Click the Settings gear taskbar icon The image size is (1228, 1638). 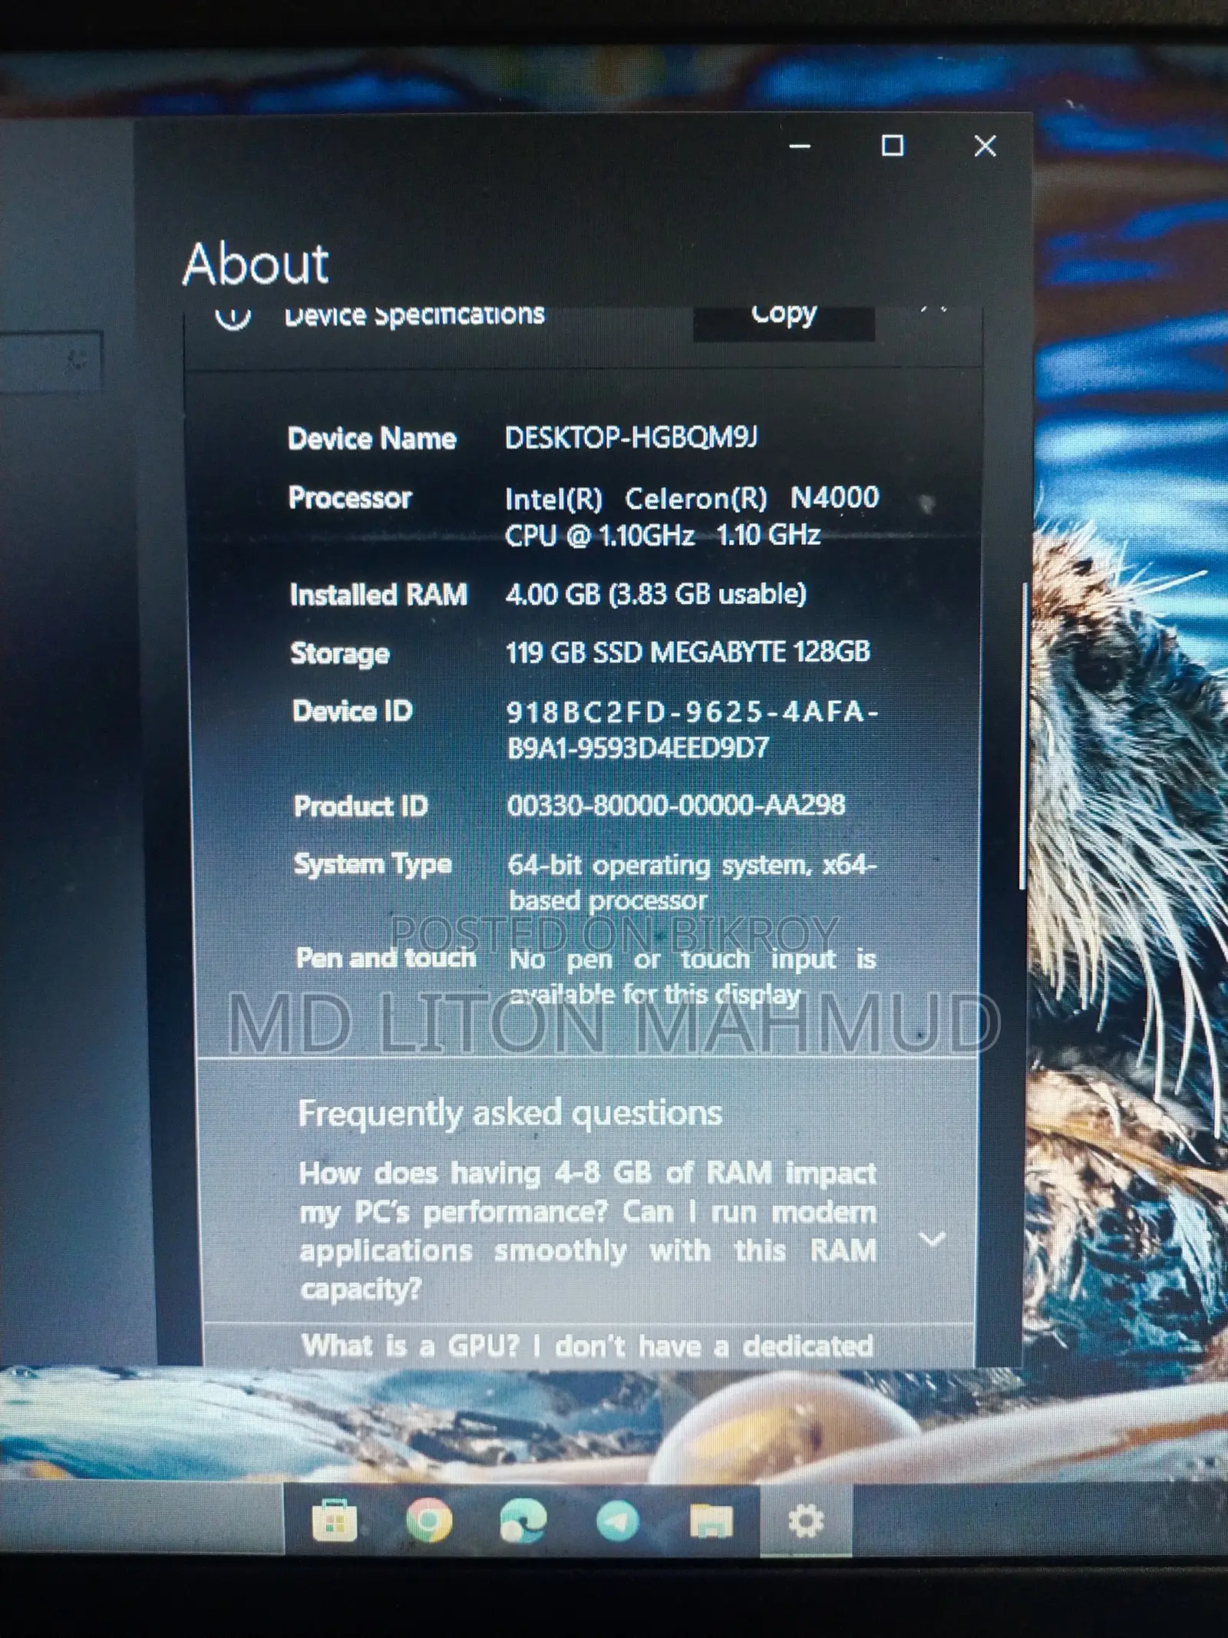(806, 1521)
